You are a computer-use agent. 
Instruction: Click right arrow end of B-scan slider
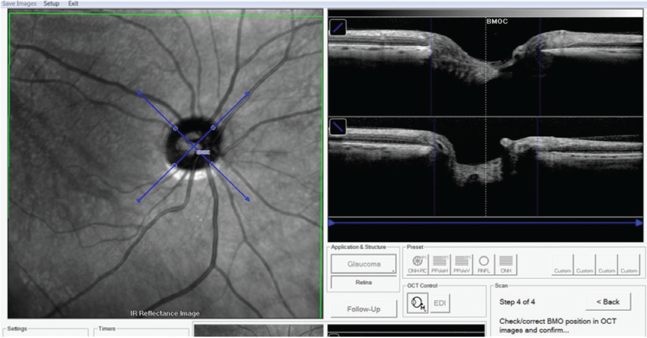tap(639, 223)
